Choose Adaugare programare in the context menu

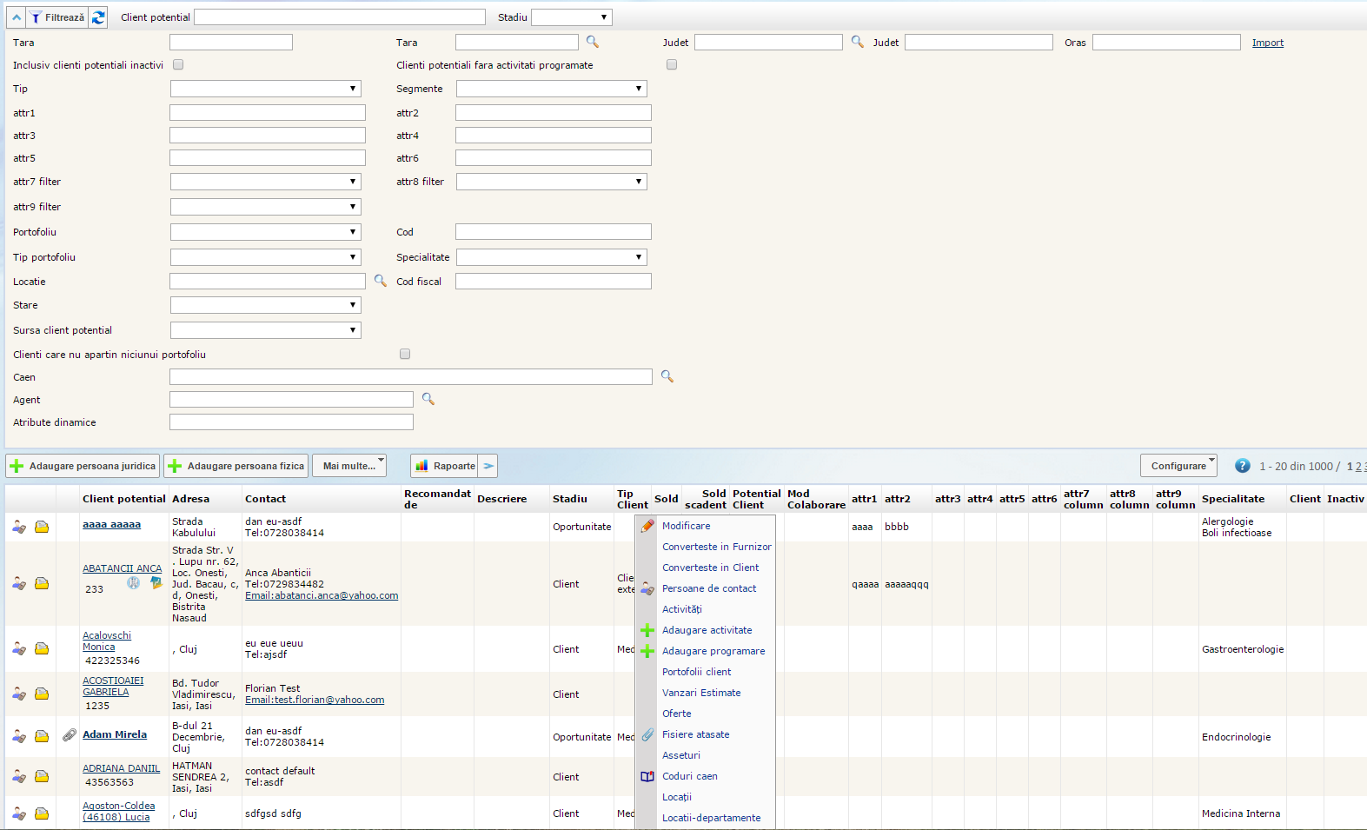point(713,651)
